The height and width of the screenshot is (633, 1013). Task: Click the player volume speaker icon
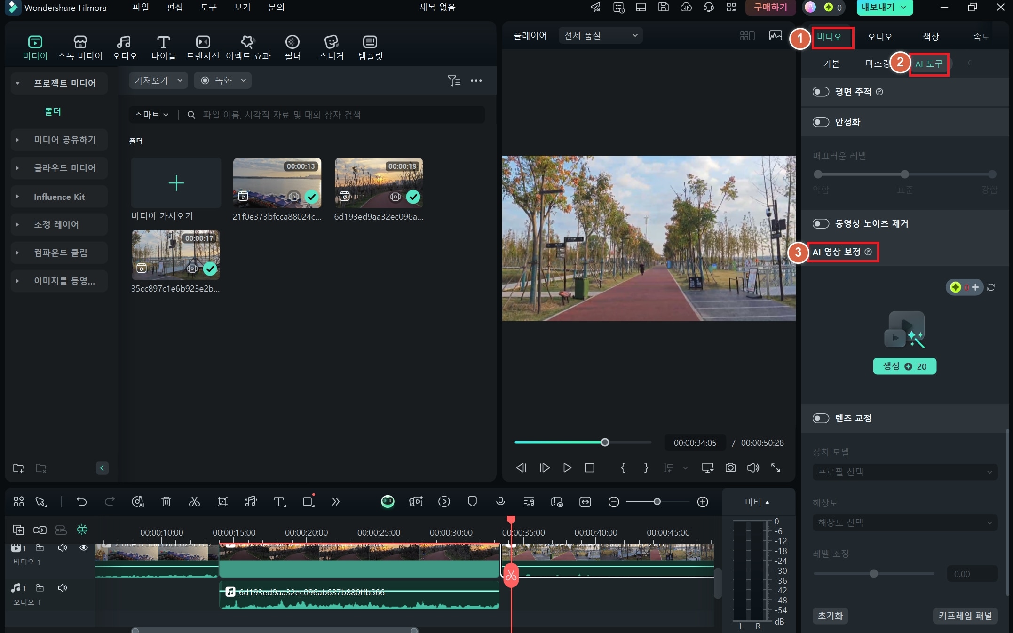point(753,467)
